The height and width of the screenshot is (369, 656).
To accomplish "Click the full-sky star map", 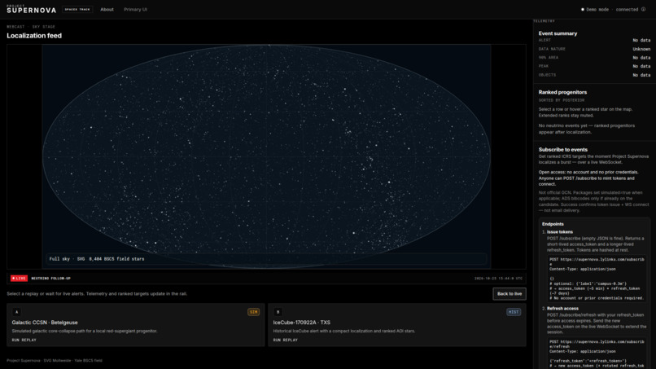I will point(266,156).
